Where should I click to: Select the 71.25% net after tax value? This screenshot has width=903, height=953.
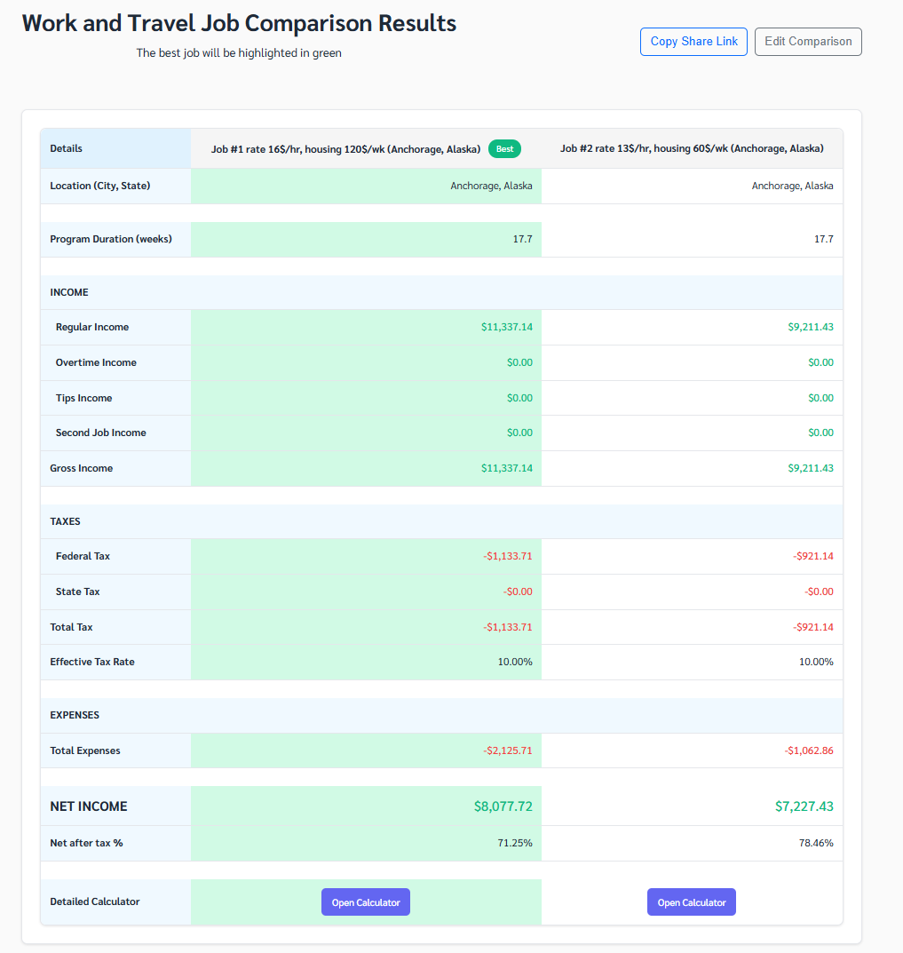[x=515, y=843]
